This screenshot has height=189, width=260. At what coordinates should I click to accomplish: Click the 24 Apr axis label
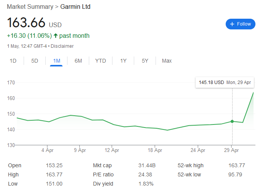[198, 150]
